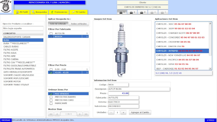Click applications list scroll up arrow
Screen dimensions: 217x122
(x=210, y=23)
